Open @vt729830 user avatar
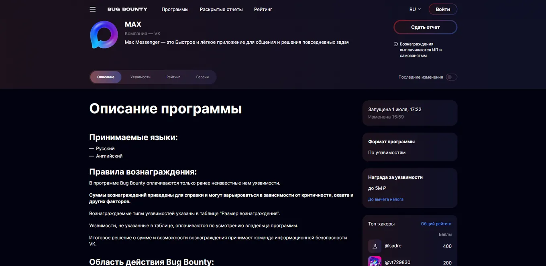This screenshot has width=546, height=266. click(x=375, y=261)
